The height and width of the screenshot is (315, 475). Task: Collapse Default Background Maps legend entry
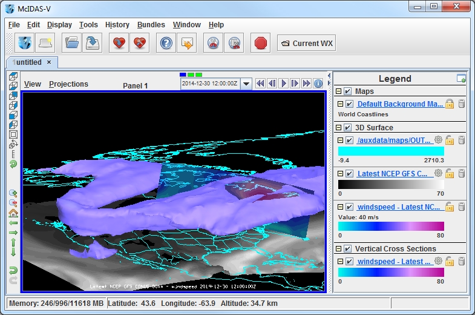point(340,104)
